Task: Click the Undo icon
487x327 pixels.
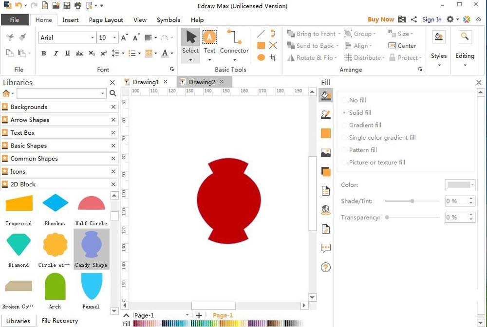Action: click(18, 5)
